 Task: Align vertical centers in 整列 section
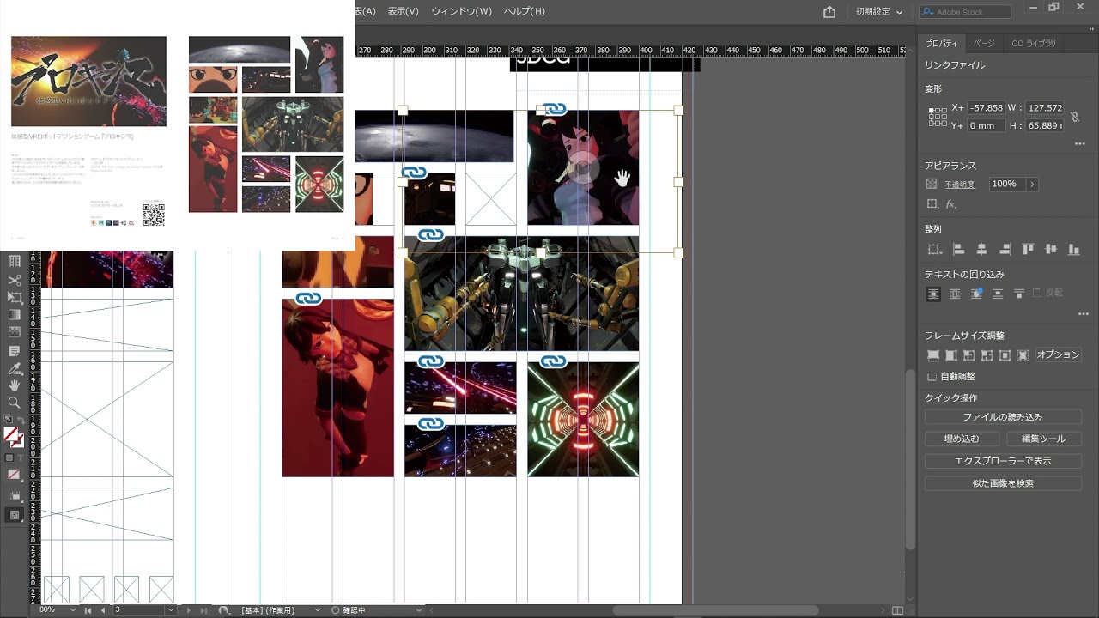coord(1051,249)
